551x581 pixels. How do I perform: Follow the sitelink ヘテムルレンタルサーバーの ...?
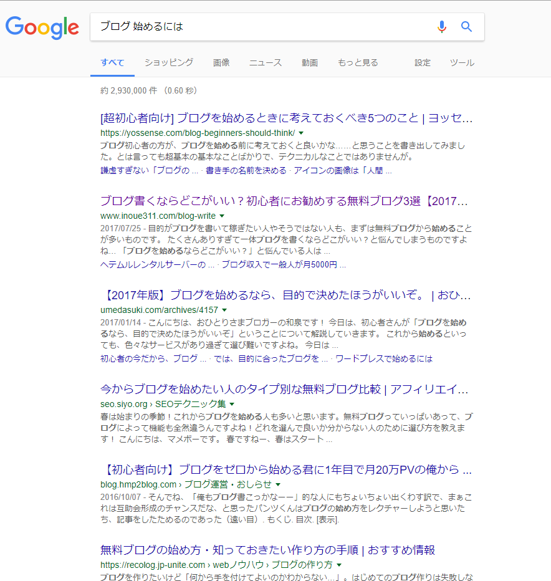pyautogui.click(x=157, y=264)
